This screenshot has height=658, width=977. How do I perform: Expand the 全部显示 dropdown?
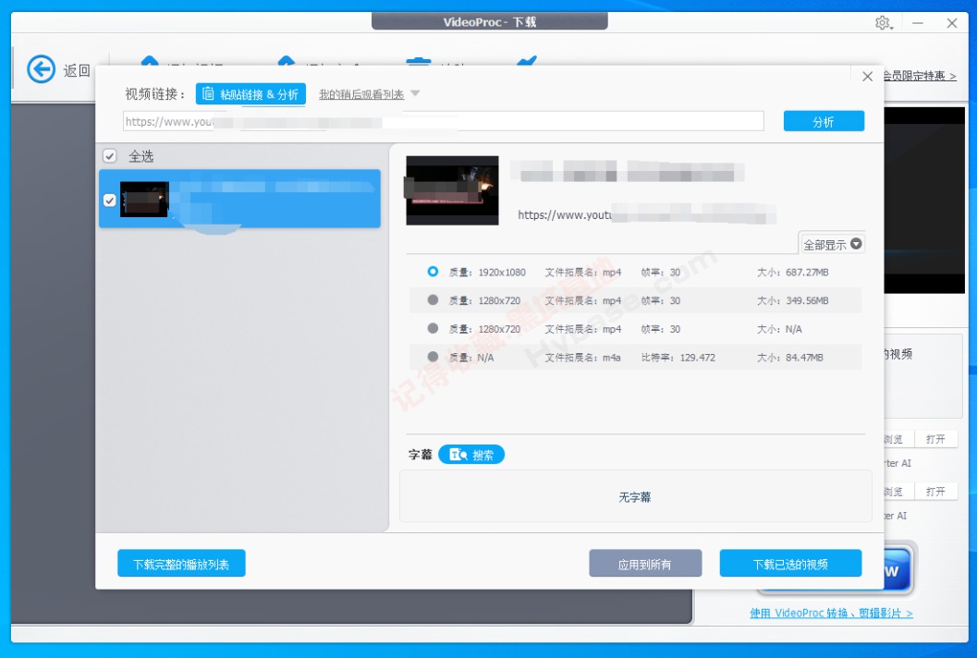point(832,244)
